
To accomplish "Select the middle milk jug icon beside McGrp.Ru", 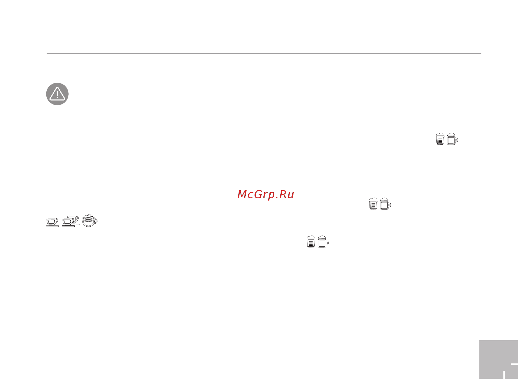I will (373, 203).
